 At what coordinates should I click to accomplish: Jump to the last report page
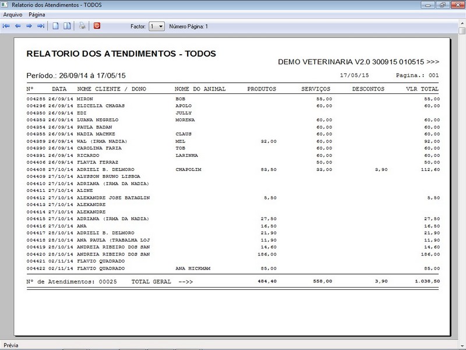(41, 26)
